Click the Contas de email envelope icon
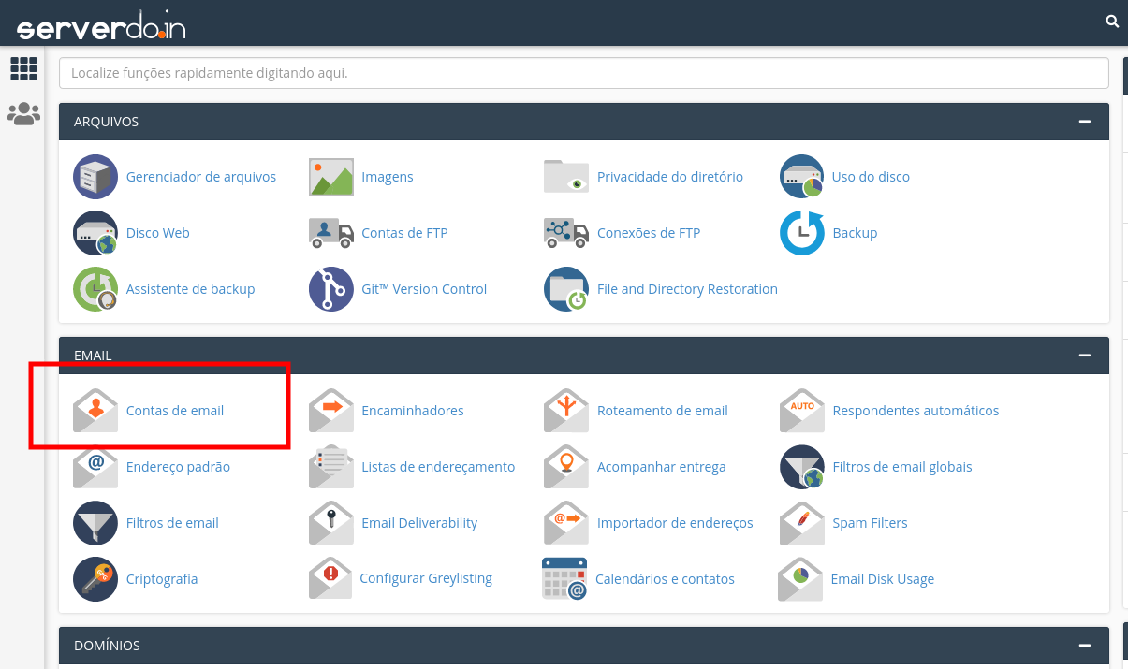Screen dimensions: 1128x669 coord(95,411)
